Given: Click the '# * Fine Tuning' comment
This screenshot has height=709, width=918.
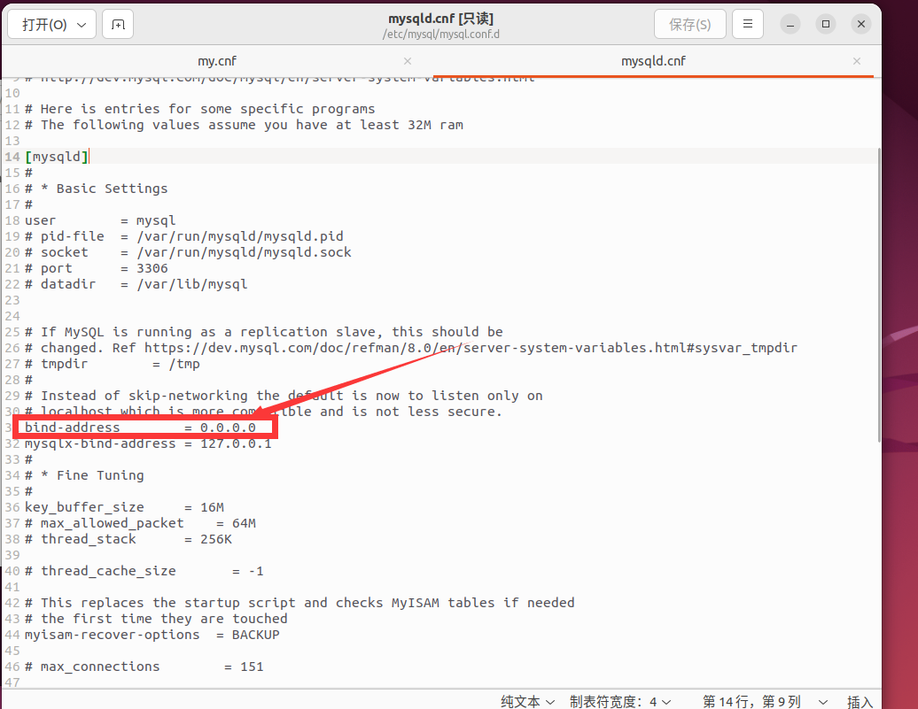Looking at the screenshot, I should [84, 475].
